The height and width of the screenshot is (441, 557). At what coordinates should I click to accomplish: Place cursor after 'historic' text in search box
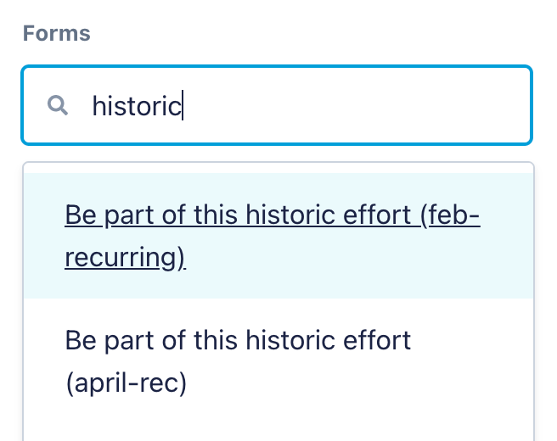coord(183,106)
